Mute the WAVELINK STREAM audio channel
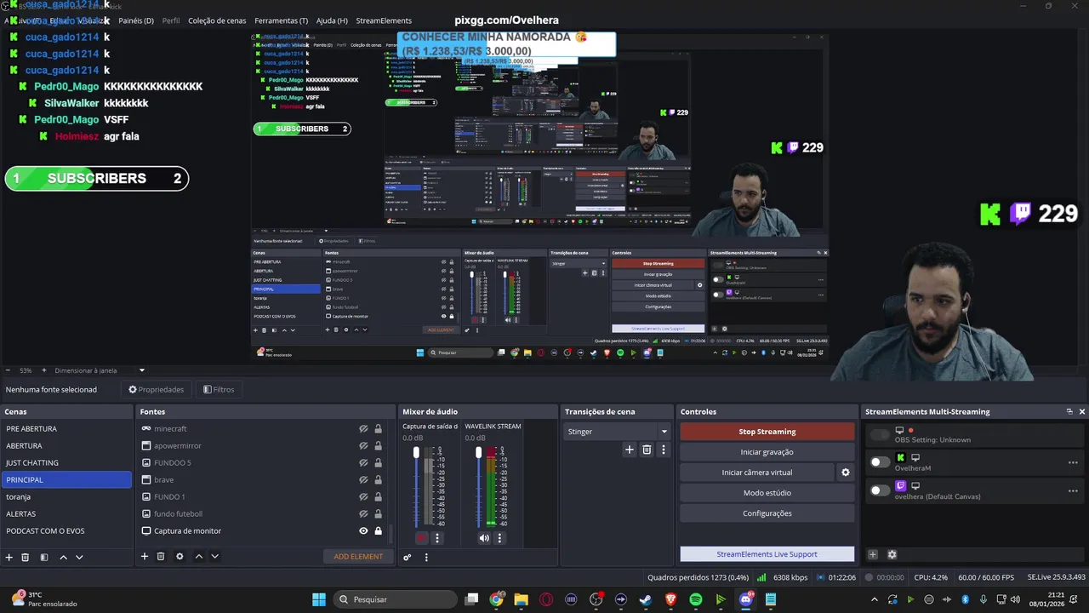The image size is (1089, 613). coord(484,538)
